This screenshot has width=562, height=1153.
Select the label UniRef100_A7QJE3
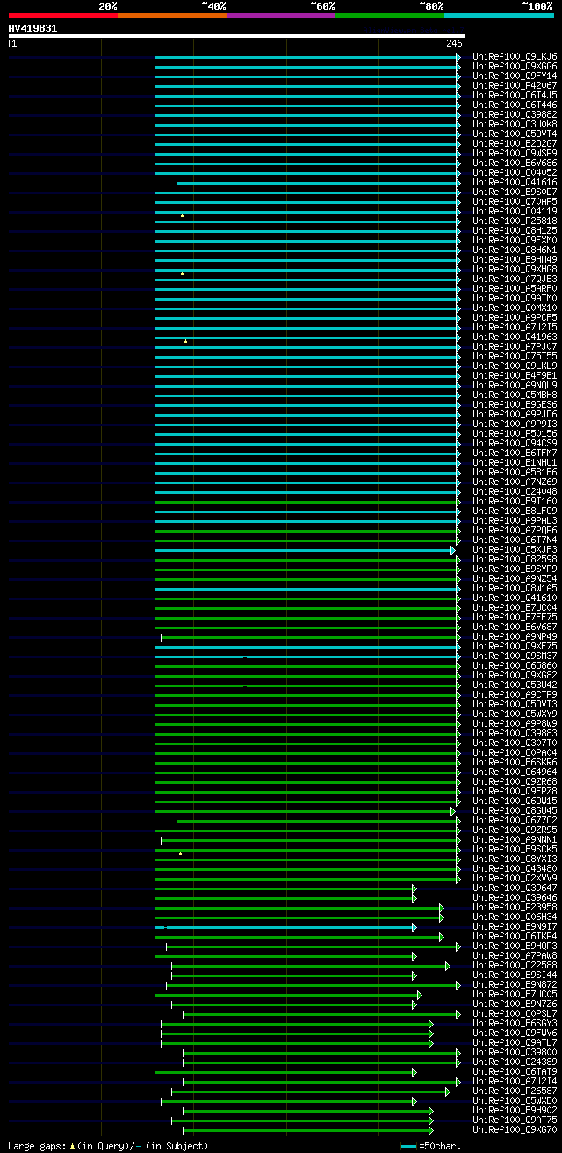pyautogui.click(x=515, y=279)
